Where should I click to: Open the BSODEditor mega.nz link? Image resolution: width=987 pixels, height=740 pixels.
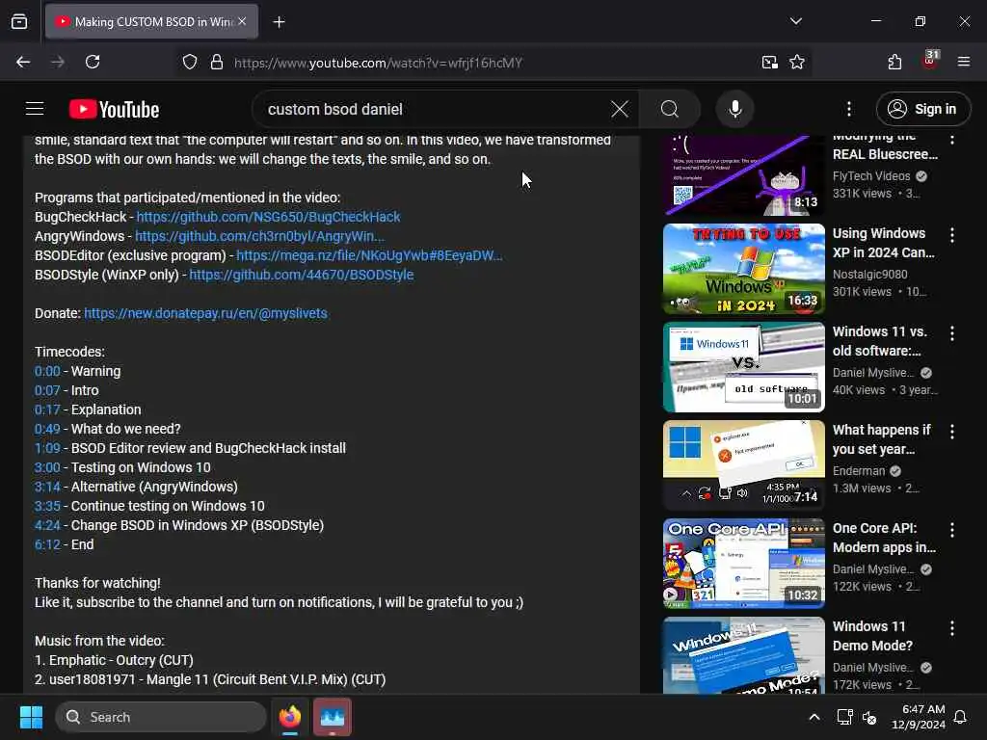click(x=369, y=255)
